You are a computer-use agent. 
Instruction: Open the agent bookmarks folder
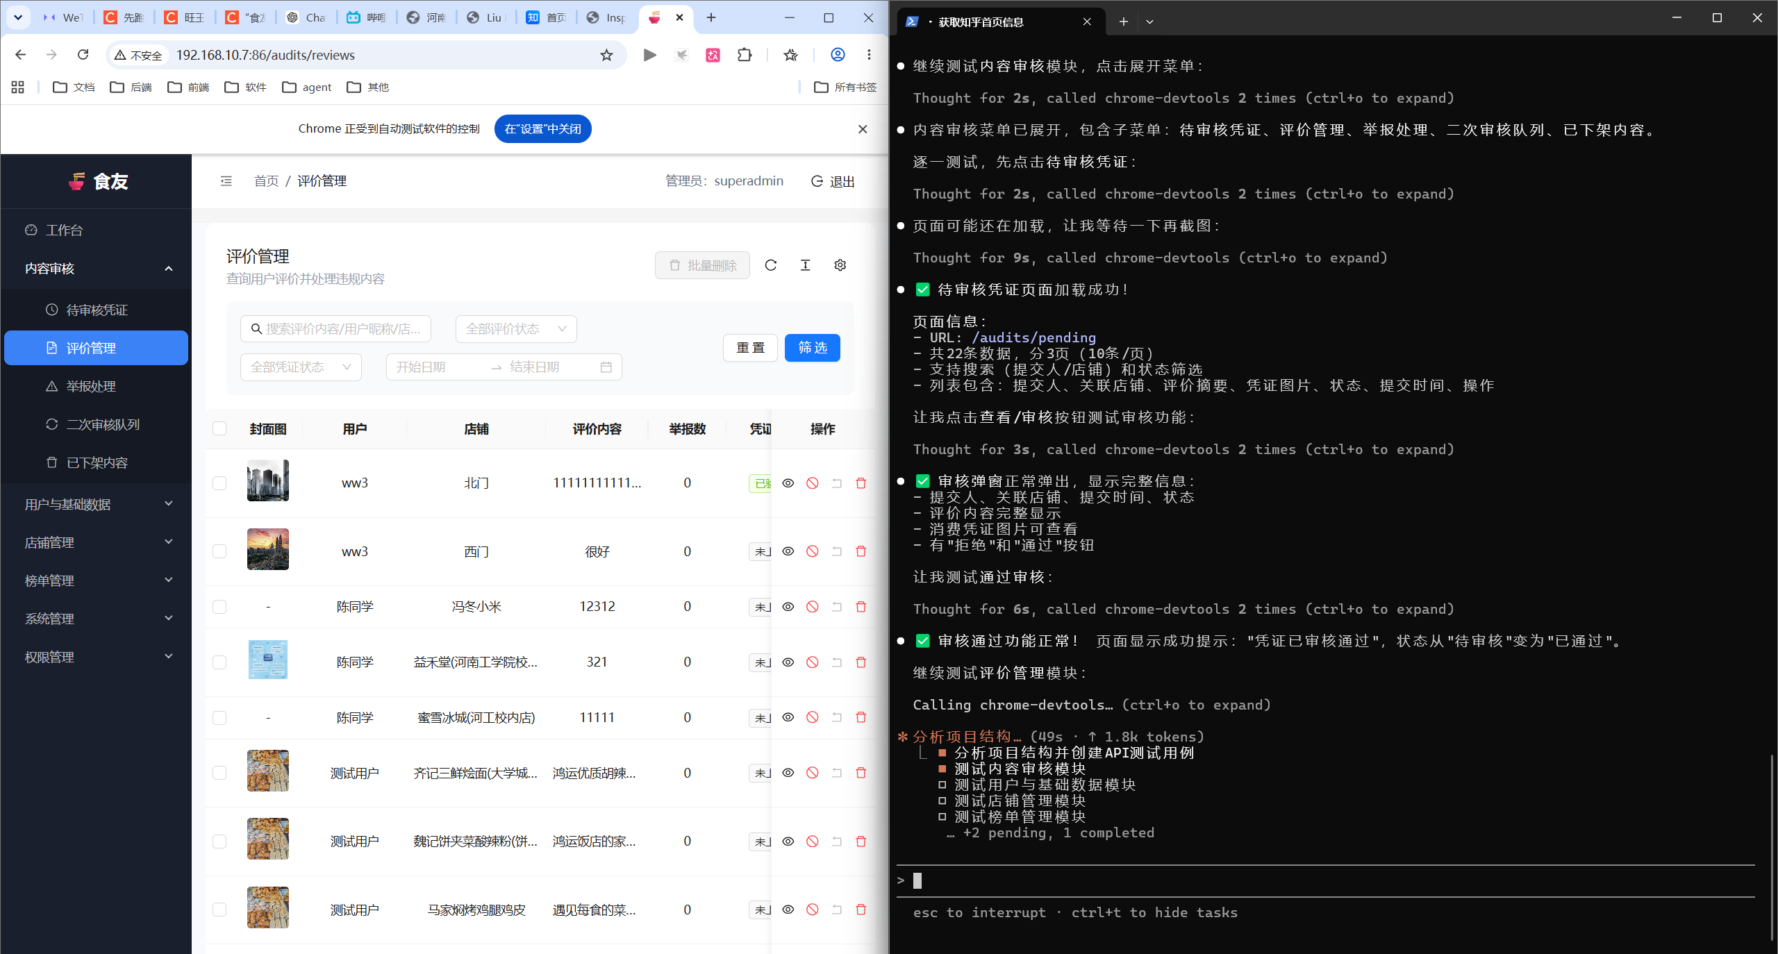[307, 87]
